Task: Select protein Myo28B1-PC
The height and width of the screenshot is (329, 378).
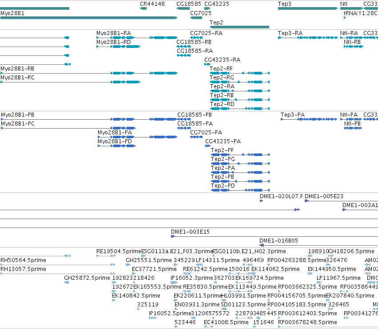Action: pyautogui.click(x=68, y=128)
